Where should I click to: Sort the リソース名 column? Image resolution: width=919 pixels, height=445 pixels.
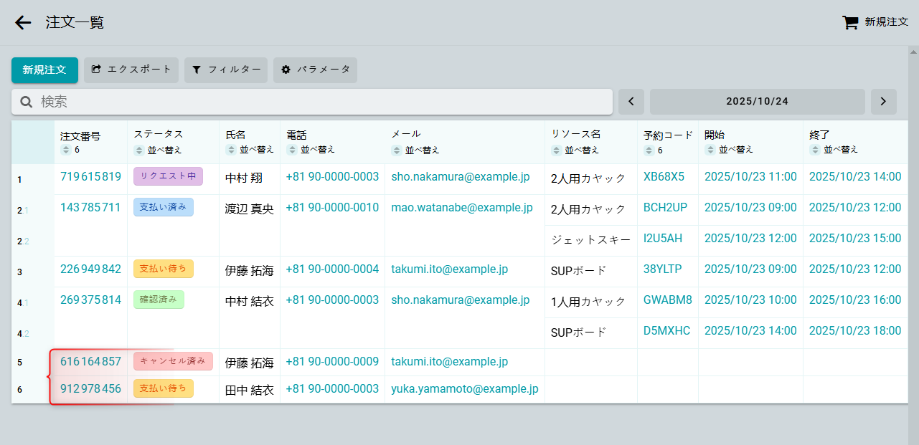pyautogui.click(x=557, y=150)
